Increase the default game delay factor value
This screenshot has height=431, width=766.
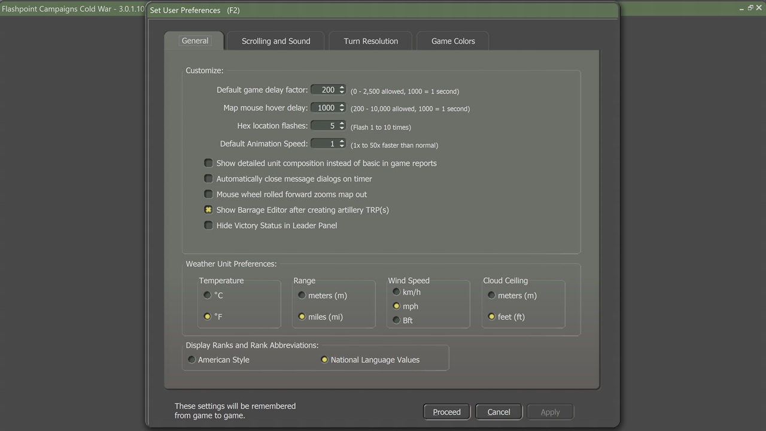[x=342, y=87]
